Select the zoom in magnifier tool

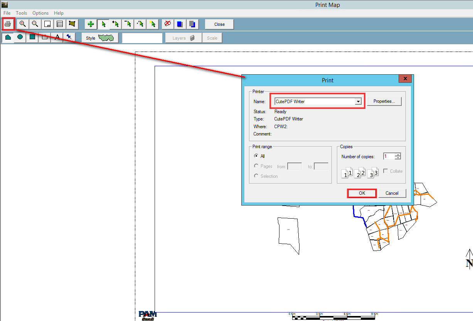[23, 24]
